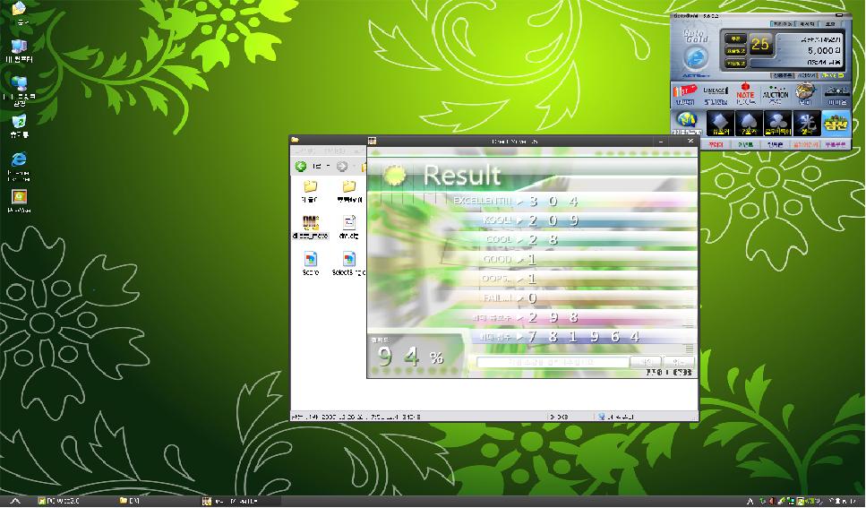The width and height of the screenshot is (866, 508).
Task: Open the NATE shortcut in GetoGold
Action: 745,95
